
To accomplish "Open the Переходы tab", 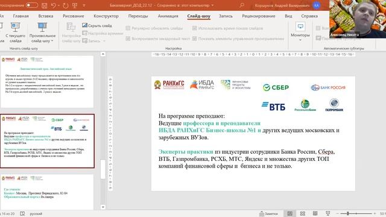I will [x=138, y=16].
